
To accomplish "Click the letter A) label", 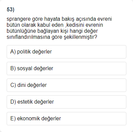I will 13,52.
